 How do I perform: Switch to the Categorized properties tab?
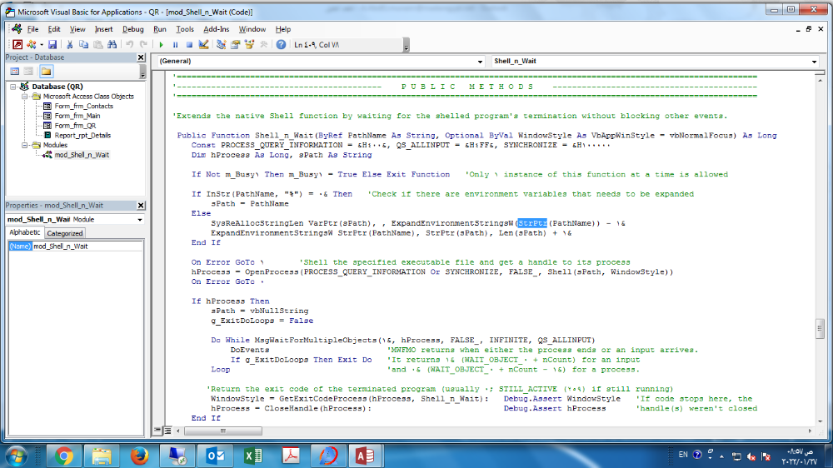tap(64, 233)
